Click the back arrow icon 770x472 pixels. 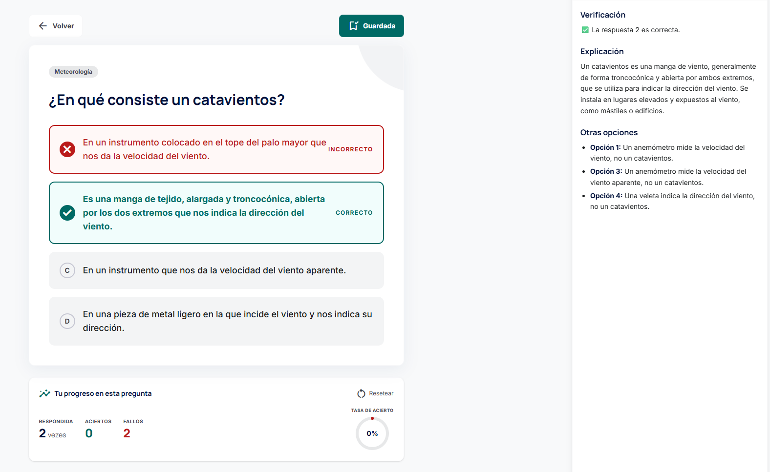click(43, 26)
